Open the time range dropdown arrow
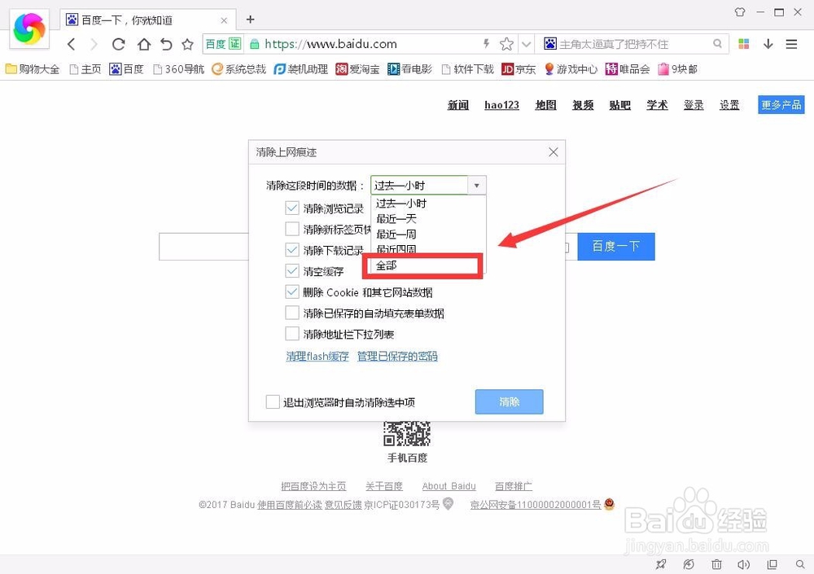This screenshot has height=574, width=814. point(477,185)
